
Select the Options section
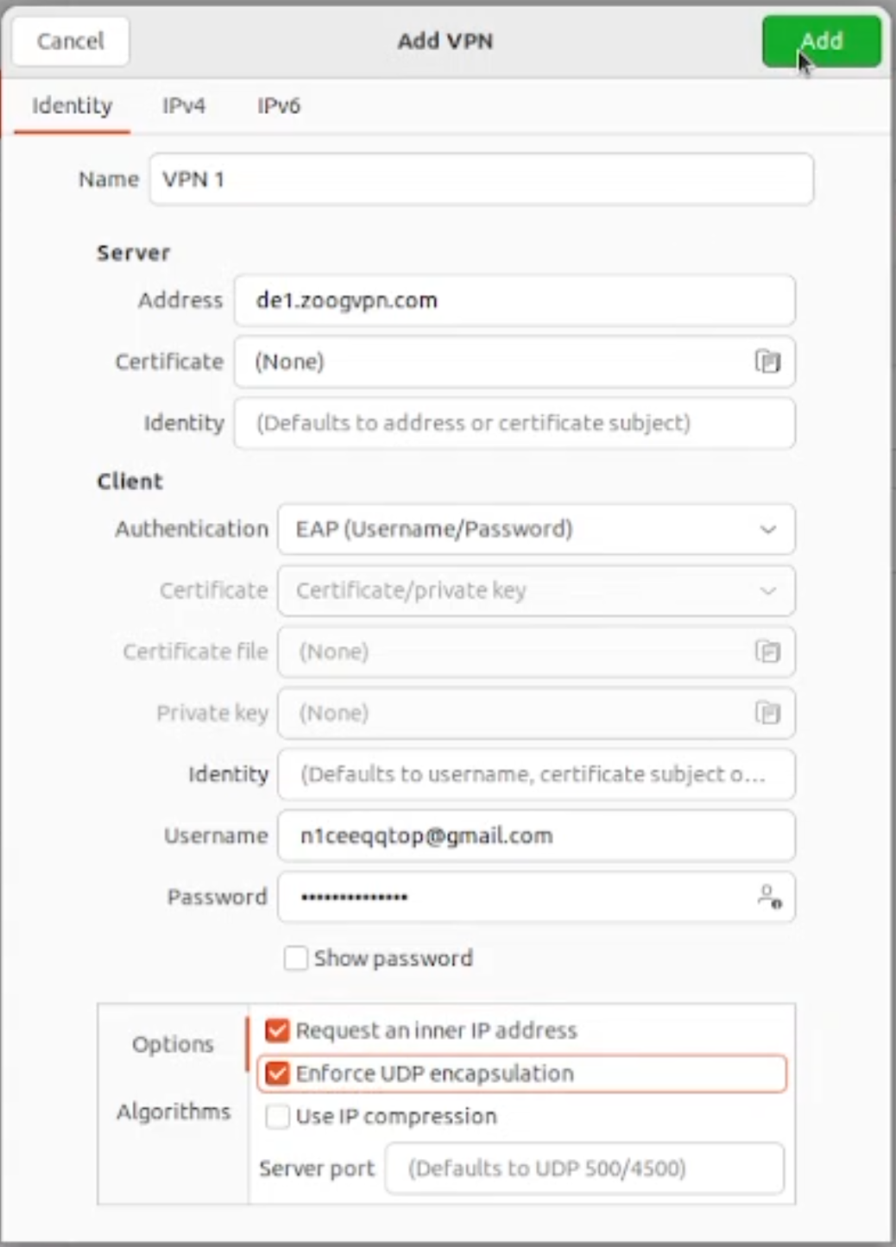(x=173, y=1044)
